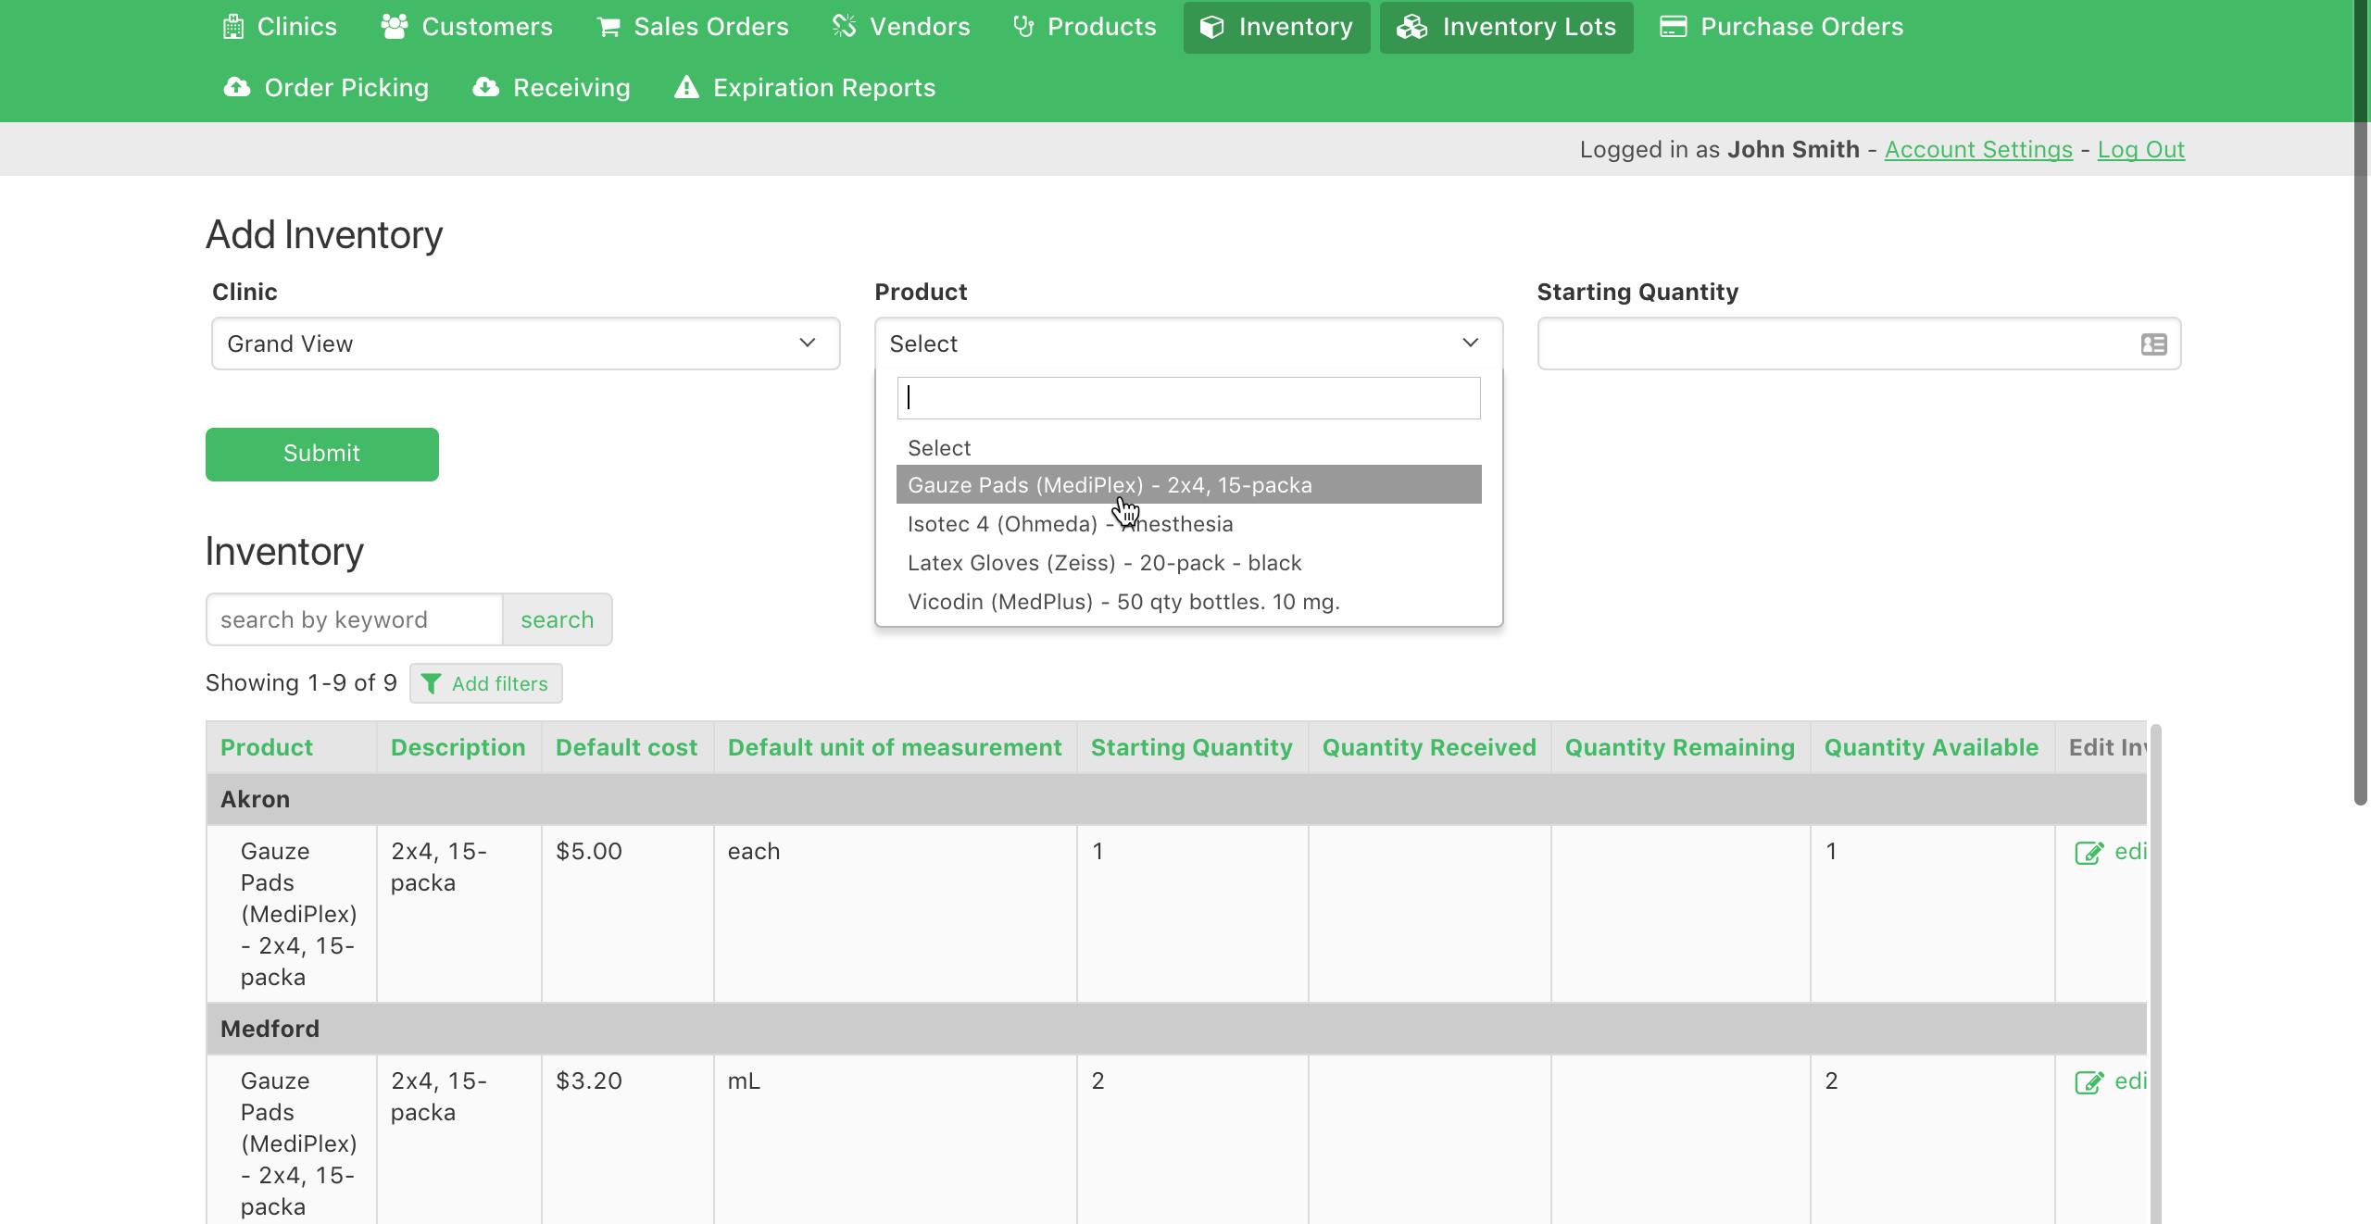2371x1224 pixels.
Task: Click contact card icon in Starting Quantity field
Action: tap(2153, 344)
